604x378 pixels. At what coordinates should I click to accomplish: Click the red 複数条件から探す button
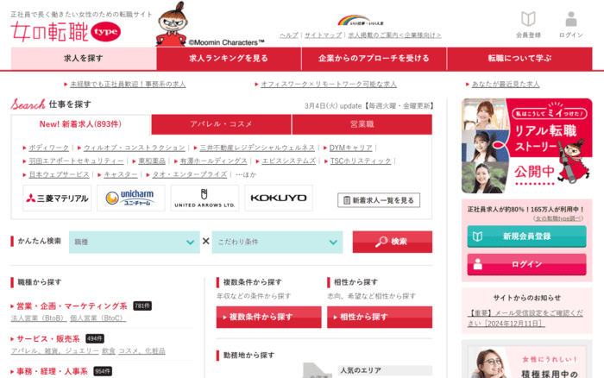(269, 317)
